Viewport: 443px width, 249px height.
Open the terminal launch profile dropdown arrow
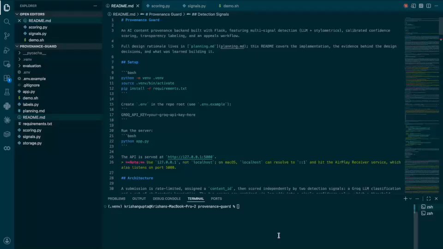(x=411, y=199)
